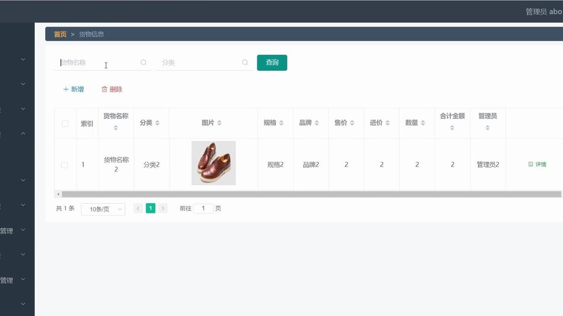Click the 管理员2 cell
This screenshot has height=316, width=563.
[x=488, y=165]
